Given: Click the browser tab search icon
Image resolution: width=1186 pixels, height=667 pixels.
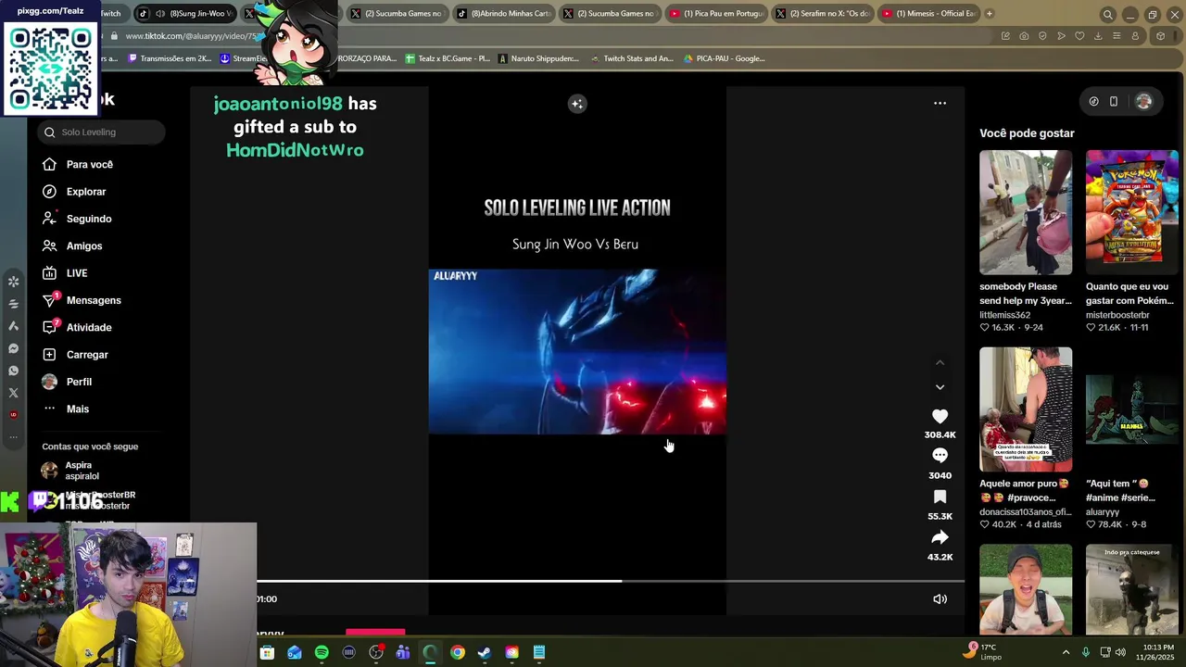Looking at the screenshot, I should (x=1107, y=15).
